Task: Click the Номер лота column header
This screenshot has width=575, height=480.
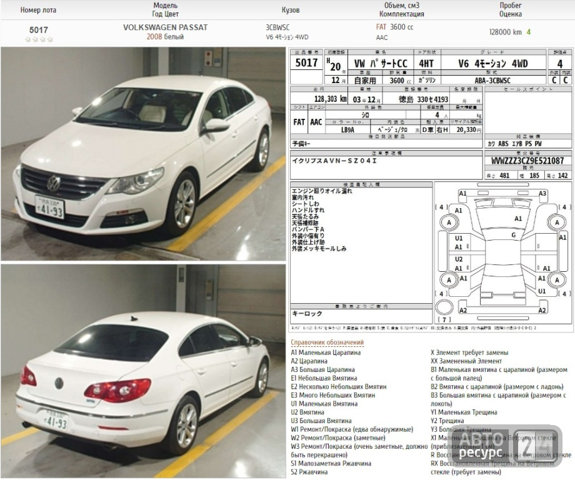Action: tap(38, 10)
